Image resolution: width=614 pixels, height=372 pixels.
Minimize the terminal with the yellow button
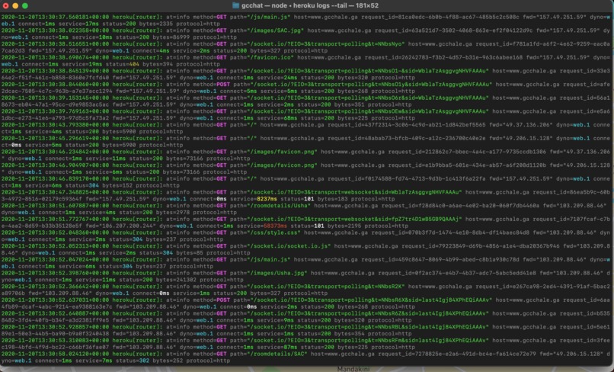coord(15,5)
